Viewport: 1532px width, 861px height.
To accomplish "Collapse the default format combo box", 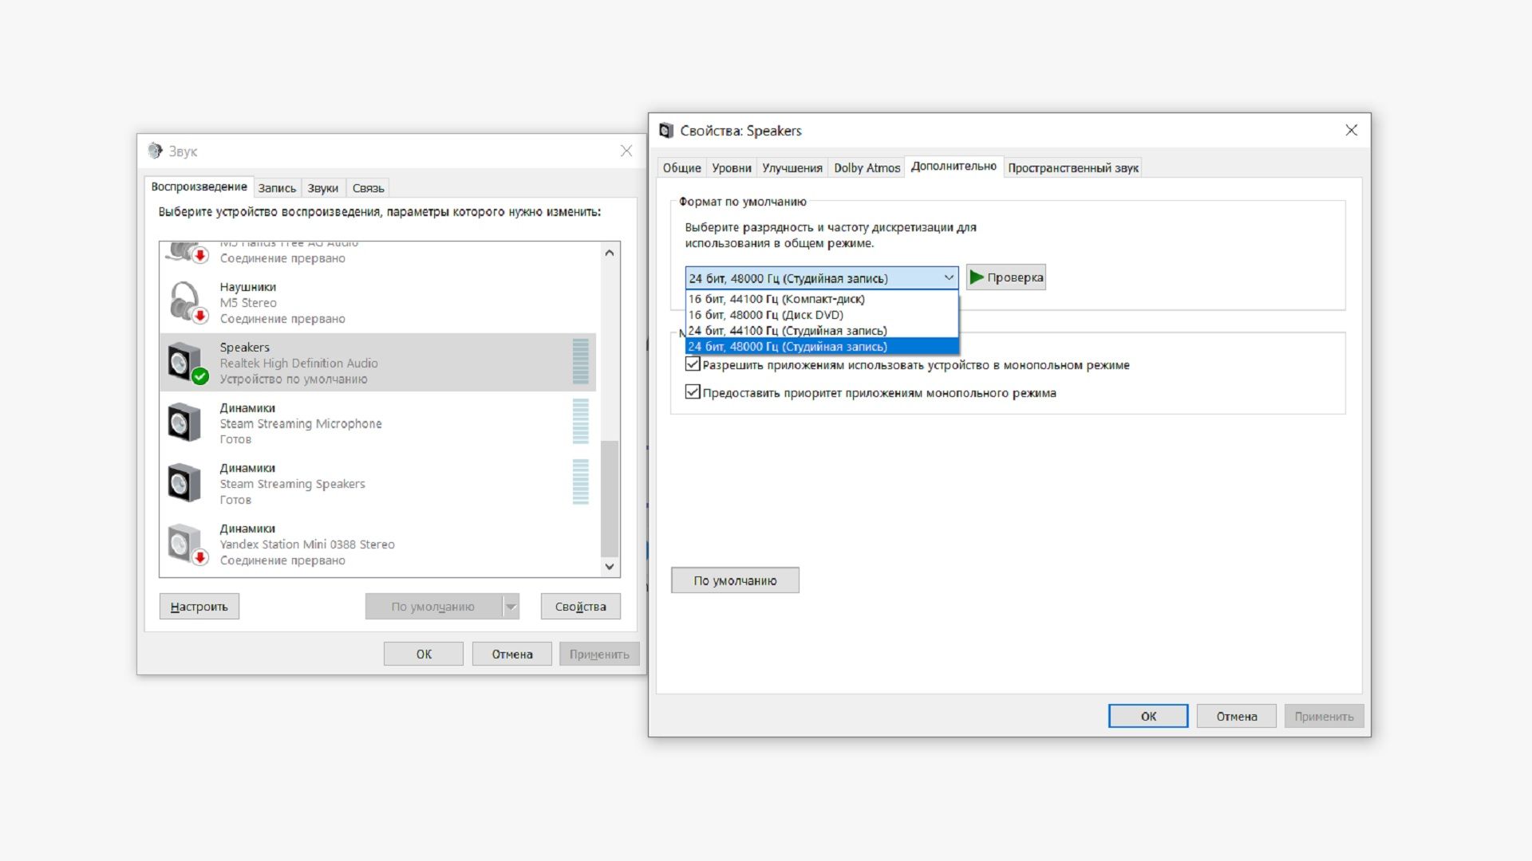I will 948,277.
